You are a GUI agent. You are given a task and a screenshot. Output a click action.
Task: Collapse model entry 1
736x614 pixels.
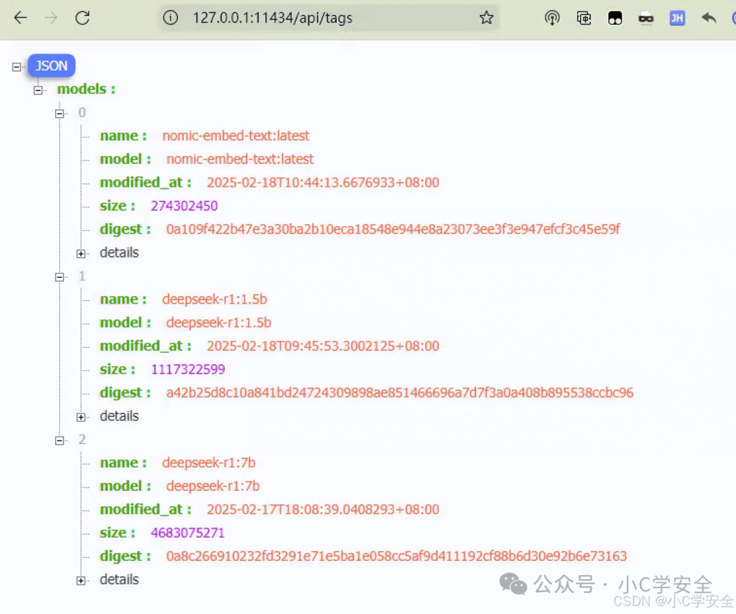point(59,277)
